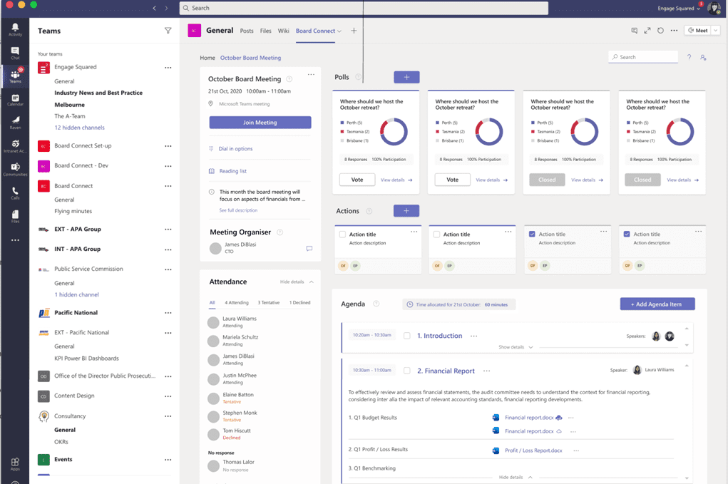Switch to the Files tab
Image resolution: width=728 pixels, height=484 pixels.
pyautogui.click(x=266, y=31)
